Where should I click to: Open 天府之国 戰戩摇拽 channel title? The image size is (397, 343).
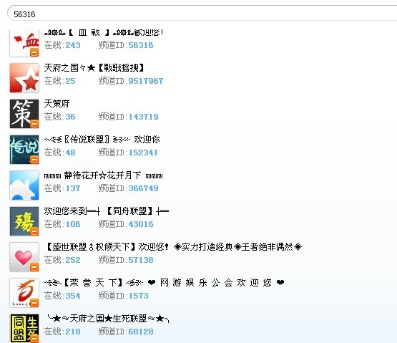pyautogui.click(x=94, y=68)
